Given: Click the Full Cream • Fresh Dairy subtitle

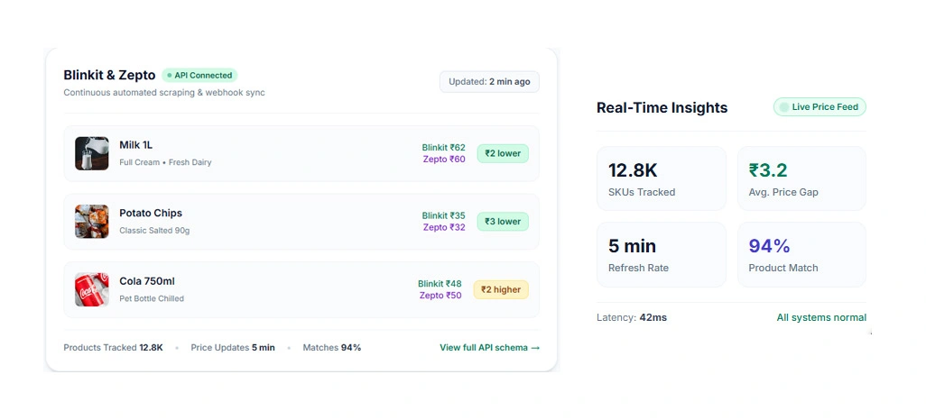Looking at the screenshot, I should 165,162.
